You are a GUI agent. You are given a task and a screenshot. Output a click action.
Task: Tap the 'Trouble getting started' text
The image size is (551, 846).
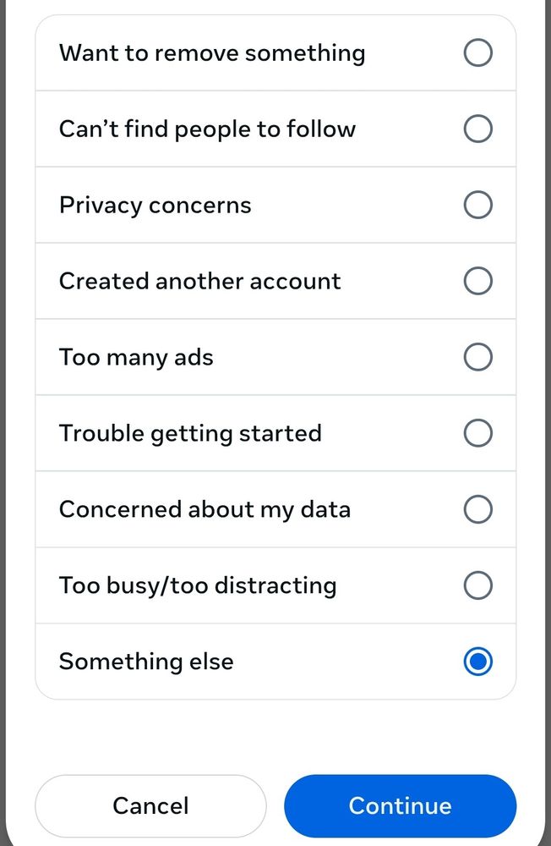[x=190, y=433]
